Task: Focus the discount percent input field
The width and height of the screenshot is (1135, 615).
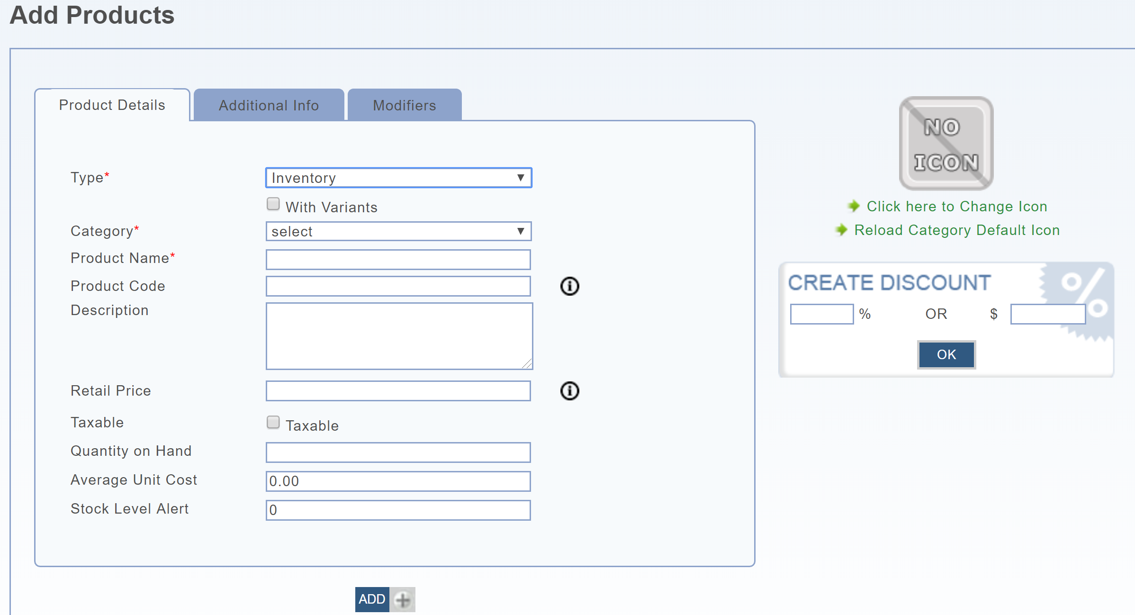Action: click(x=821, y=314)
